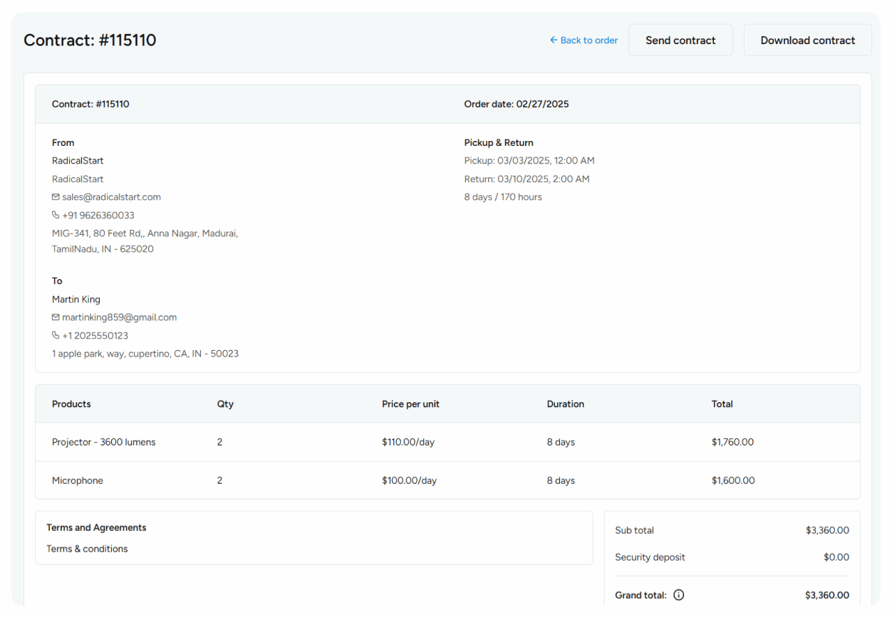Click the Security deposit $0.00 value
The height and width of the screenshot is (617, 892).
(x=836, y=557)
